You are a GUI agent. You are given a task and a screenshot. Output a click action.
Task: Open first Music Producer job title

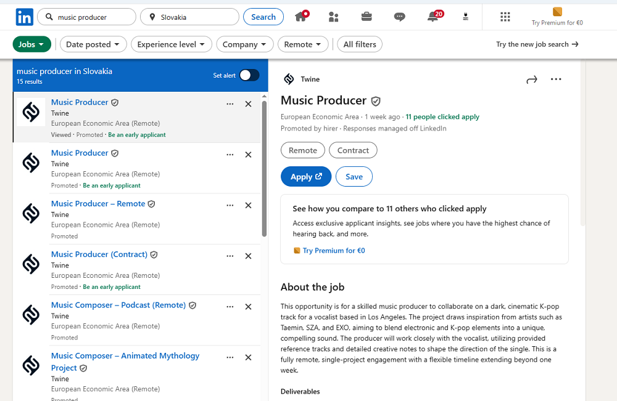pyautogui.click(x=80, y=102)
